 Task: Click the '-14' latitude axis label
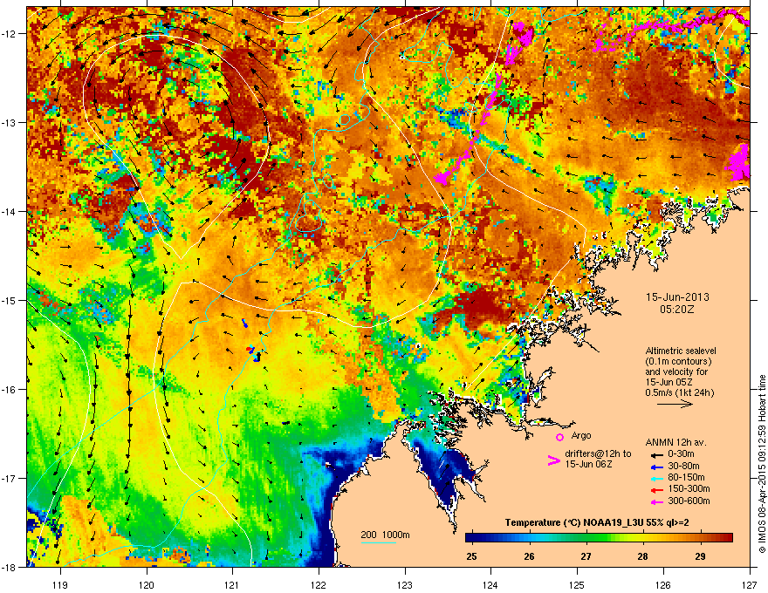point(10,211)
